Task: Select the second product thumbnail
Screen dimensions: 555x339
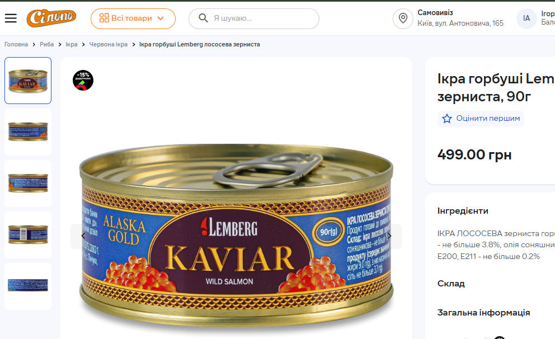Action: 28,132
